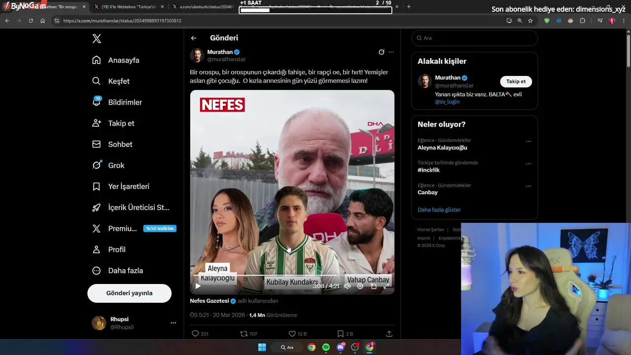Click the Ara search field
This screenshot has height=355, width=631.
pos(474,38)
